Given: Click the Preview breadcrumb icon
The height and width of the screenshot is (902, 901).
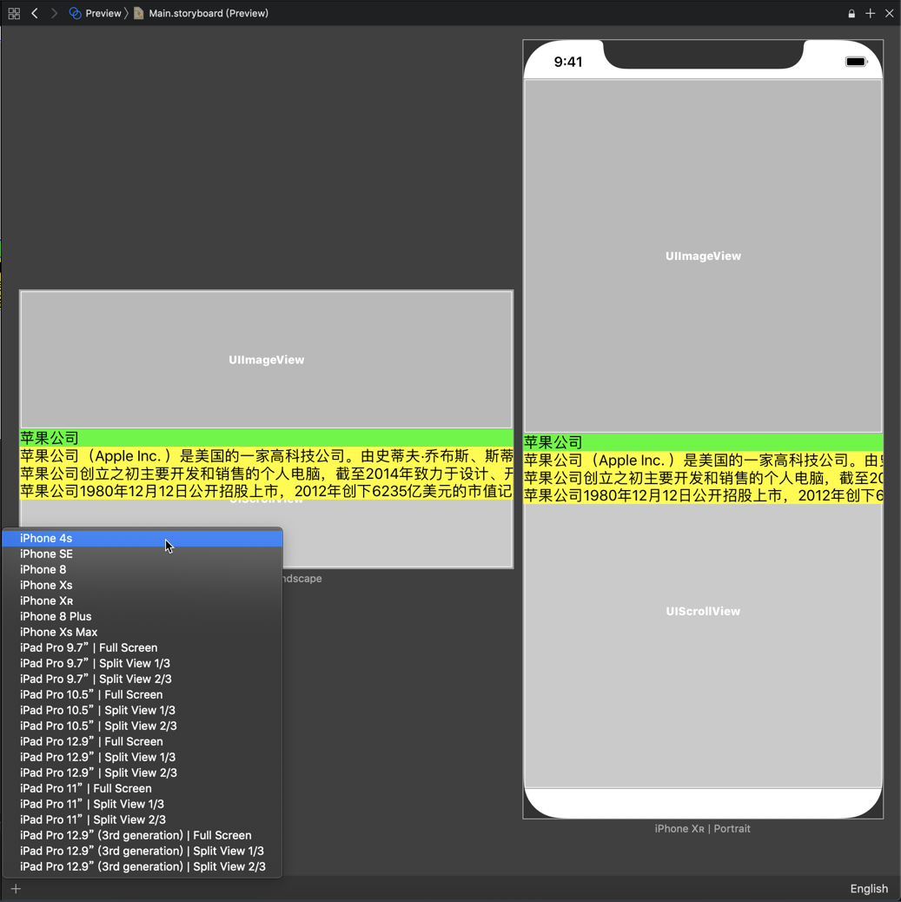Looking at the screenshot, I should [75, 13].
